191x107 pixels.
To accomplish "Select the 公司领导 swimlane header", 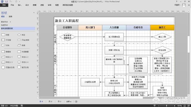I will (x=67, y=28).
